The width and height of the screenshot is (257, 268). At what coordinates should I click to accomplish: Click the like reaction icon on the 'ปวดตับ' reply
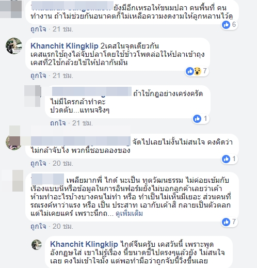tap(197, 119)
